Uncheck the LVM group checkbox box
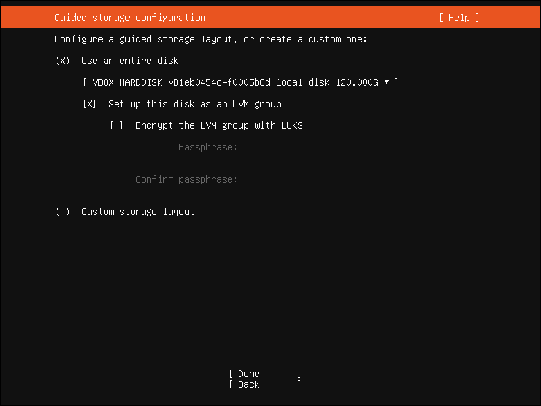The width and height of the screenshot is (541, 406). coord(90,104)
